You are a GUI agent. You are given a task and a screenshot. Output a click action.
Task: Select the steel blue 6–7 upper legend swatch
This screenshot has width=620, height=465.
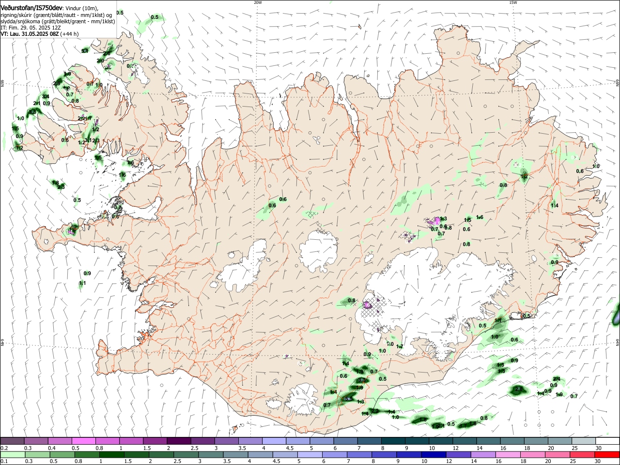345,441
